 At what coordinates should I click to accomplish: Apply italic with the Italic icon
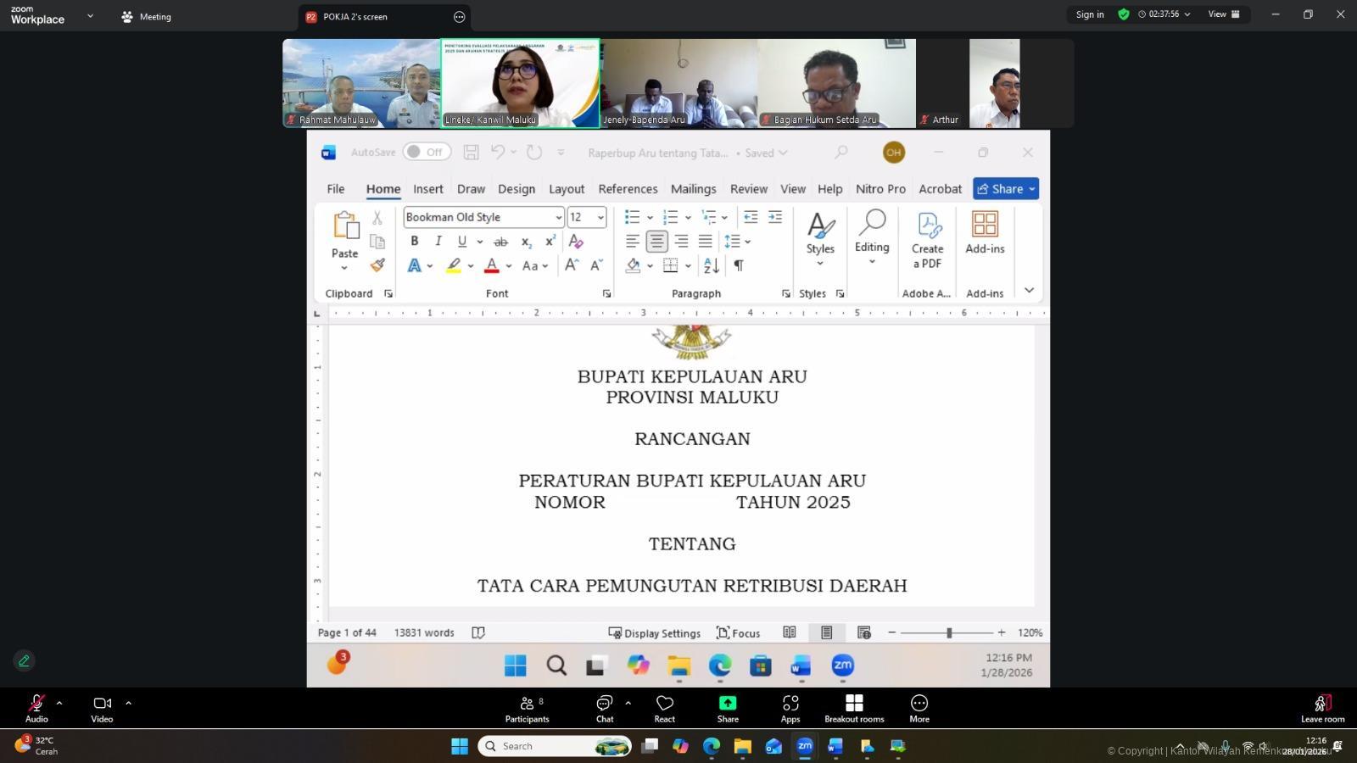(438, 242)
